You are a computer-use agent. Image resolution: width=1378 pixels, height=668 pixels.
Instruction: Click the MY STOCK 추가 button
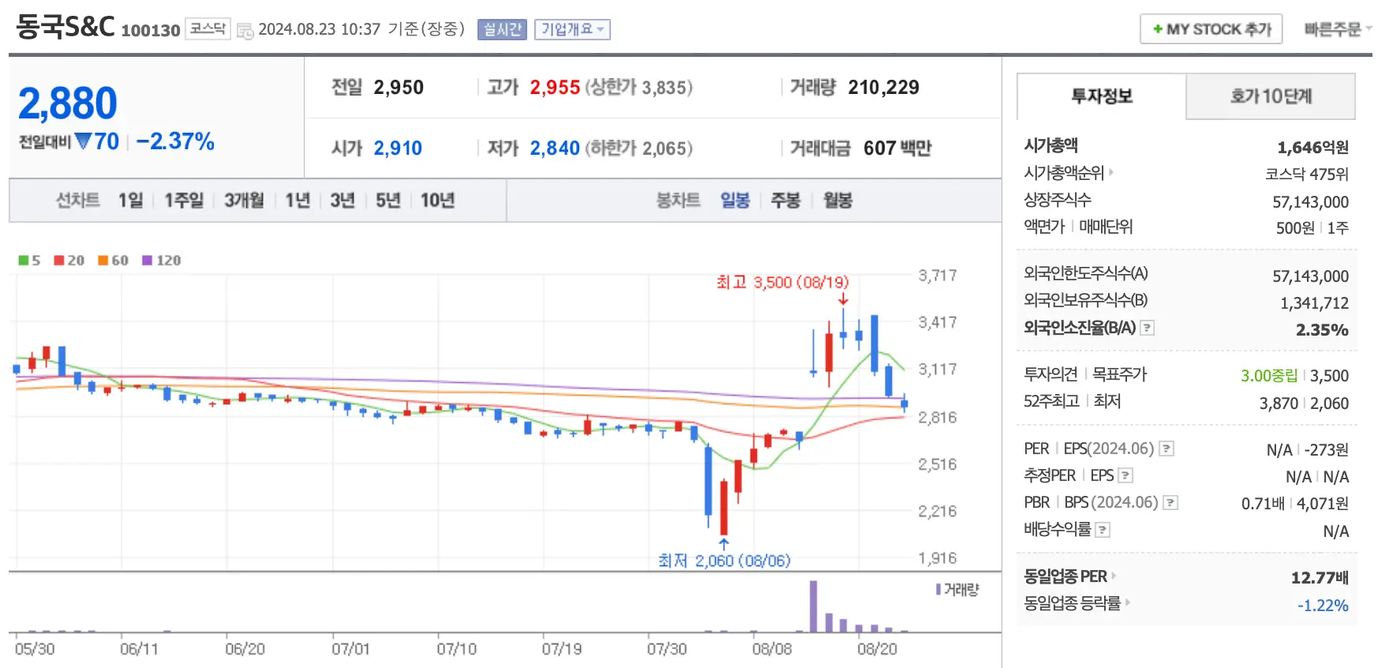1211,29
